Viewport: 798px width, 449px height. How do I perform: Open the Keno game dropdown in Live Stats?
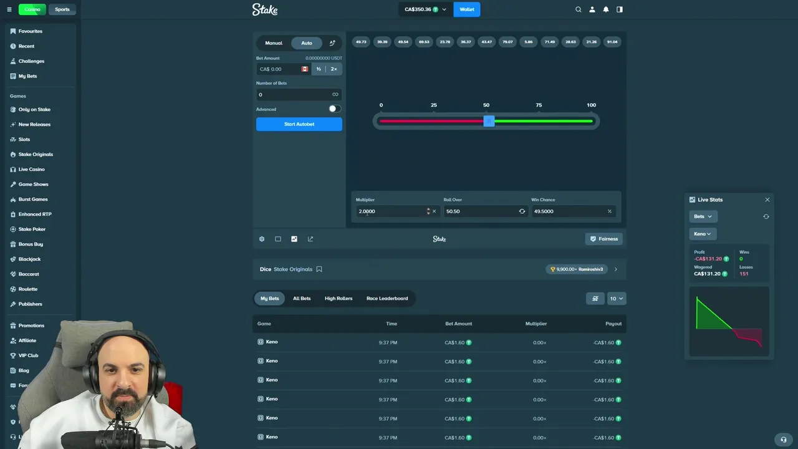pos(703,234)
